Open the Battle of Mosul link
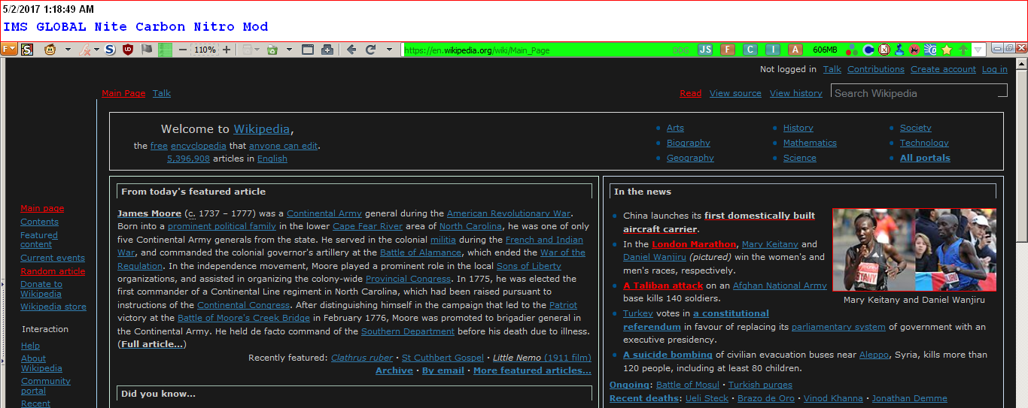Image resolution: width=1028 pixels, height=408 pixels. pos(688,385)
